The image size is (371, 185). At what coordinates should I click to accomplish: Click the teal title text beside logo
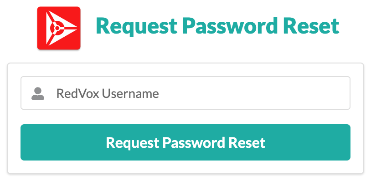(217, 26)
